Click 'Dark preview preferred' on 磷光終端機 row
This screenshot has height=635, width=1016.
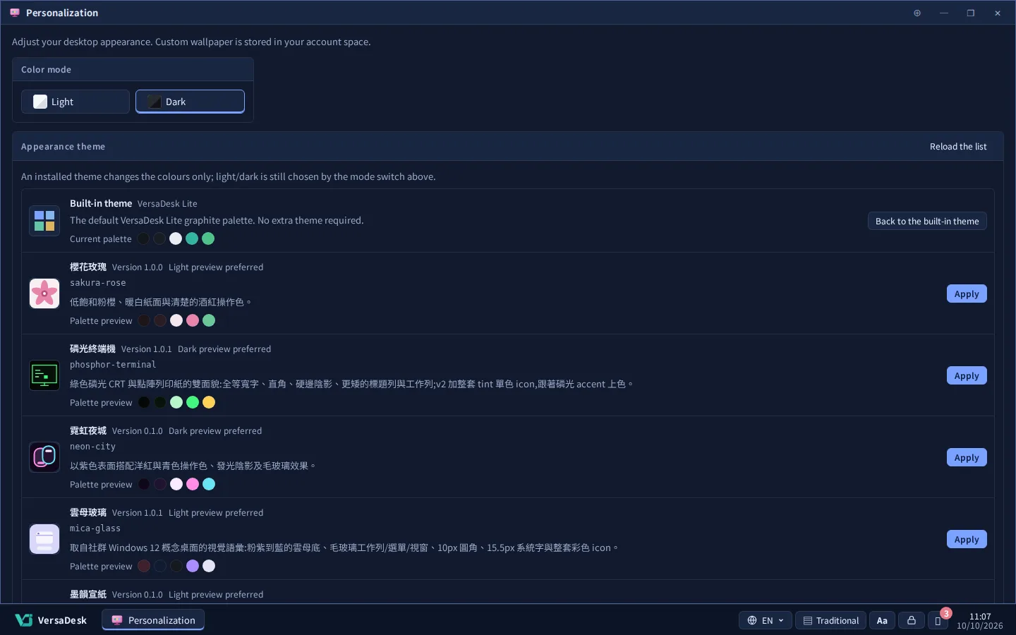(x=224, y=349)
